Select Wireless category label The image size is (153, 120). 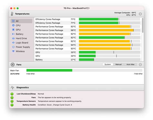click(x=20, y=51)
